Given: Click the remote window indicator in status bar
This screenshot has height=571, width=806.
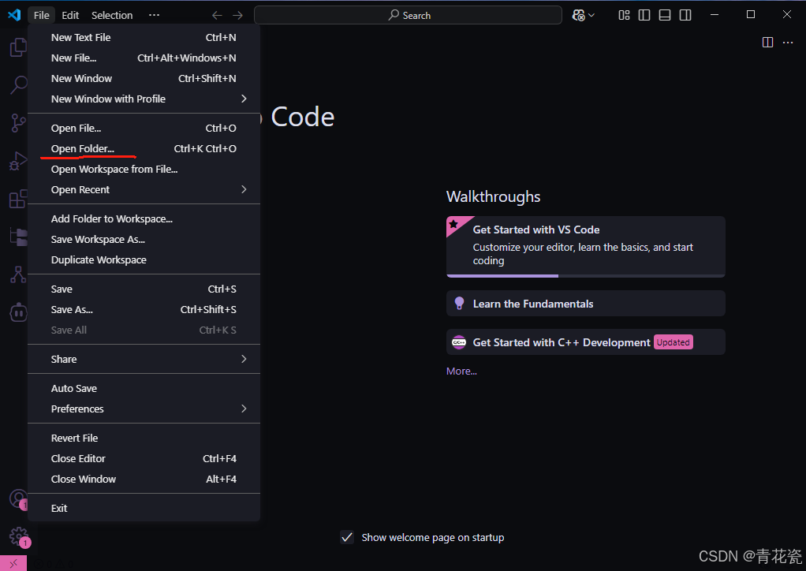Looking at the screenshot, I should tap(13, 563).
